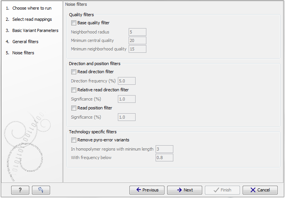Click the question mark help button

point(20,190)
